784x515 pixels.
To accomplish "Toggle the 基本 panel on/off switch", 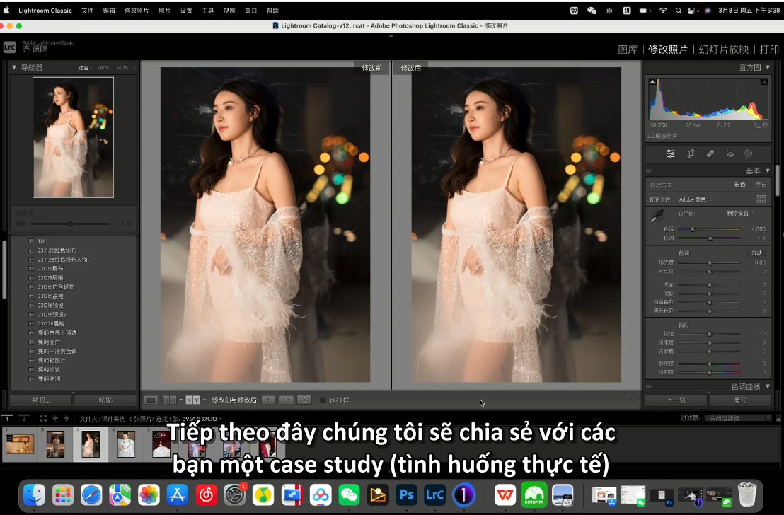I will 648,171.
